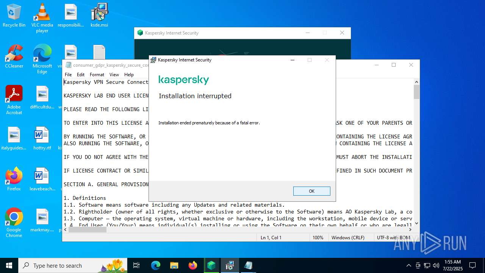Click the Notepad scroll up arrow
The width and height of the screenshot is (485, 273).
click(x=416, y=82)
